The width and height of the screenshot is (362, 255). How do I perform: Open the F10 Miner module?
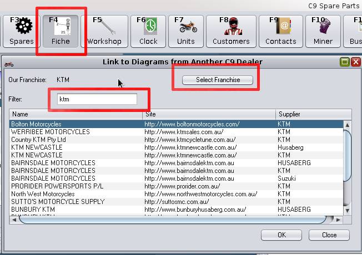[321, 32]
